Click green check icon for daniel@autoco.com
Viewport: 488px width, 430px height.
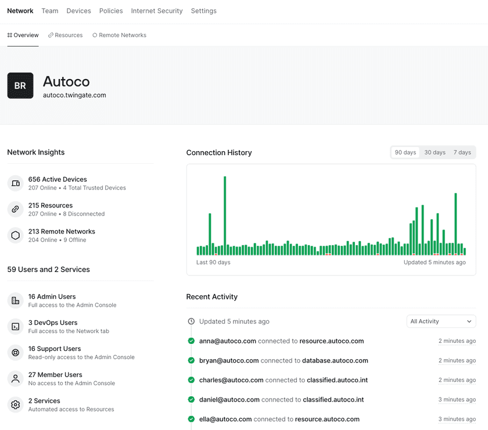tap(191, 399)
